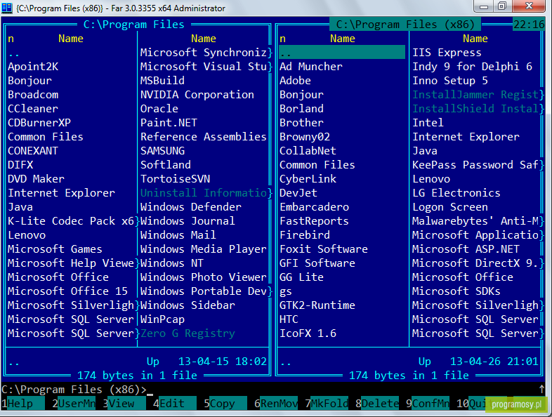Viewport: 552px width, 417px height.
Task: Select the IcoFX 1.6 folder
Action: (x=308, y=333)
